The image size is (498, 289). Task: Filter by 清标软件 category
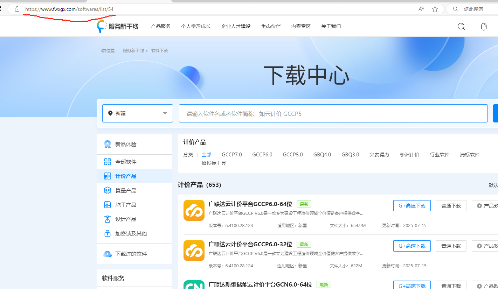pyautogui.click(x=470, y=155)
